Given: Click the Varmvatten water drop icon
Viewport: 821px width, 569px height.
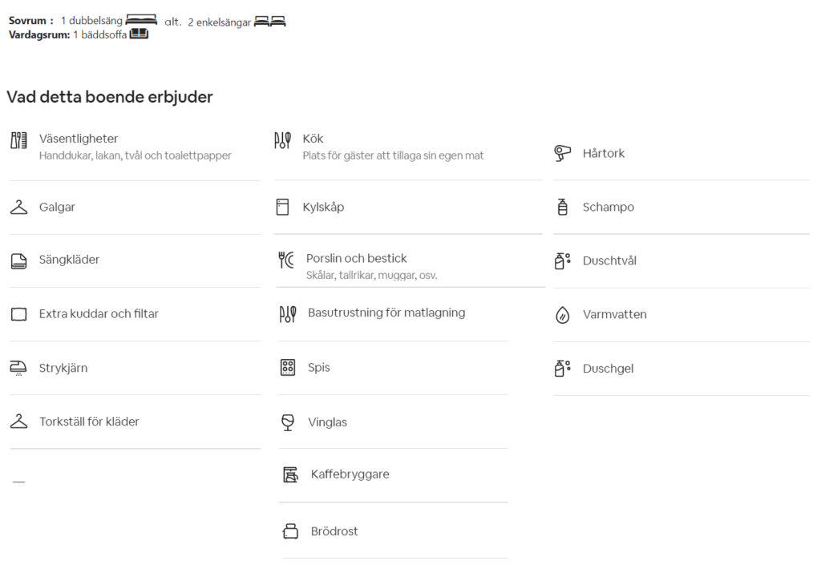Looking at the screenshot, I should [x=562, y=315].
